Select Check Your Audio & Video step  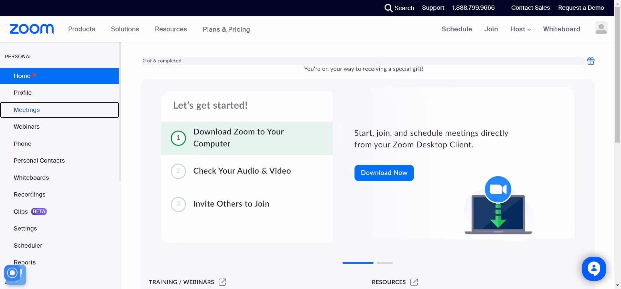pos(247,171)
